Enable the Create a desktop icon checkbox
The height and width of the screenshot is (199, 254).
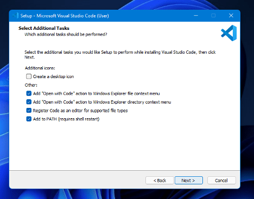point(29,76)
